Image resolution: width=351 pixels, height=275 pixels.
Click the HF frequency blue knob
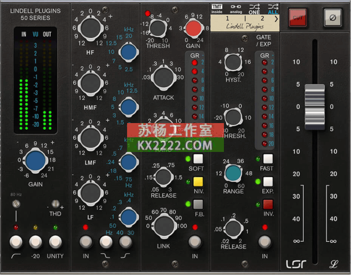pyautogui.click(x=128, y=52)
